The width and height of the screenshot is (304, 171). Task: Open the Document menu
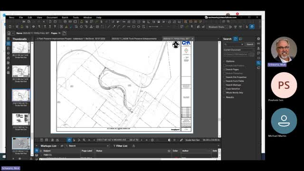tap(52, 18)
